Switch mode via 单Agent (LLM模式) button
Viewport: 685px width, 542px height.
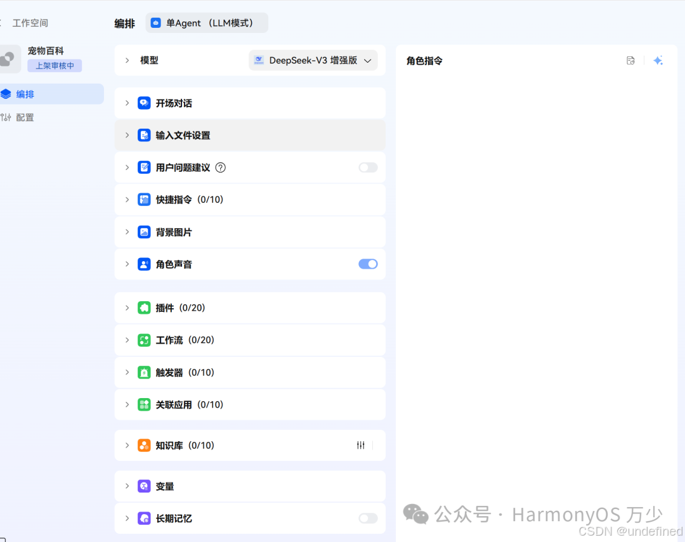point(207,23)
